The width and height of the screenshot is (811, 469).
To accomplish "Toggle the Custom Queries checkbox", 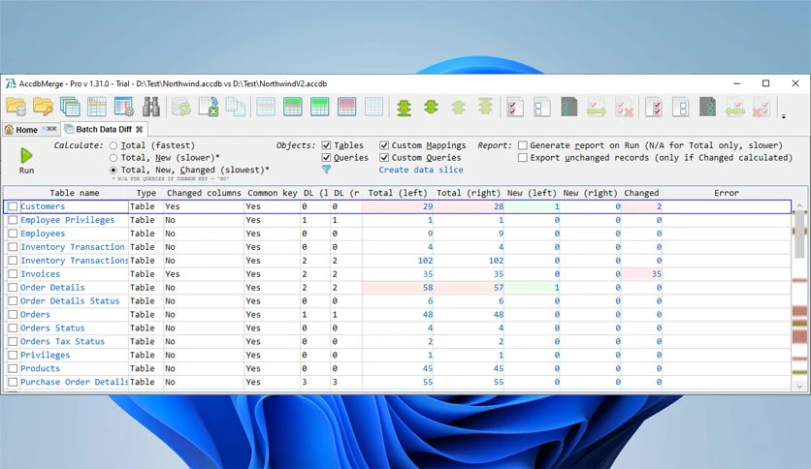I will tap(384, 158).
